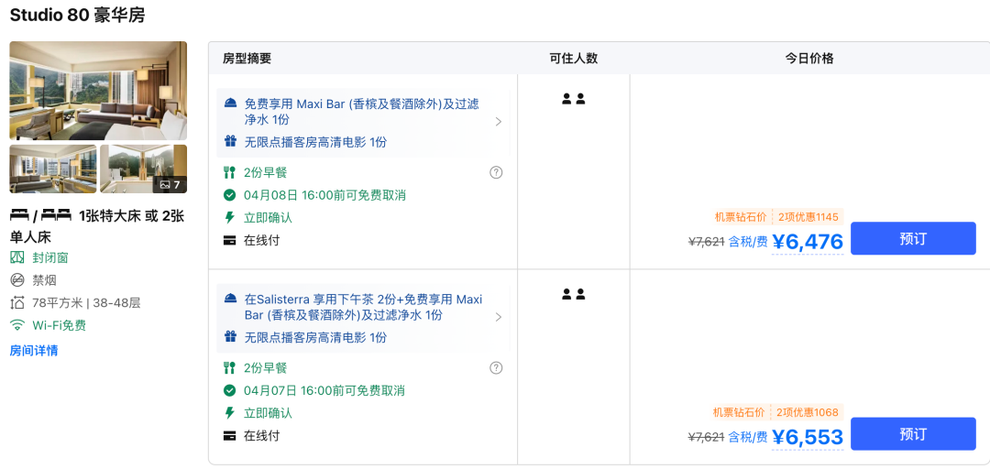Click the photo count icon showing 7
Screen dimensions: 990x469
[x=170, y=184]
